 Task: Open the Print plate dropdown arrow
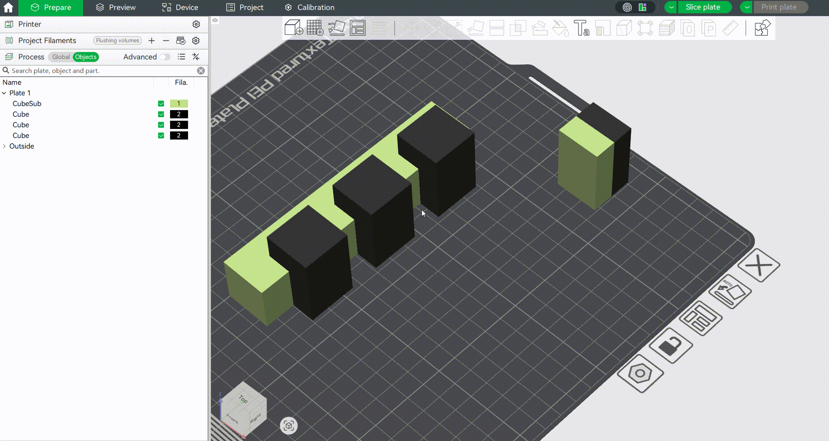[x=747, y=7]
